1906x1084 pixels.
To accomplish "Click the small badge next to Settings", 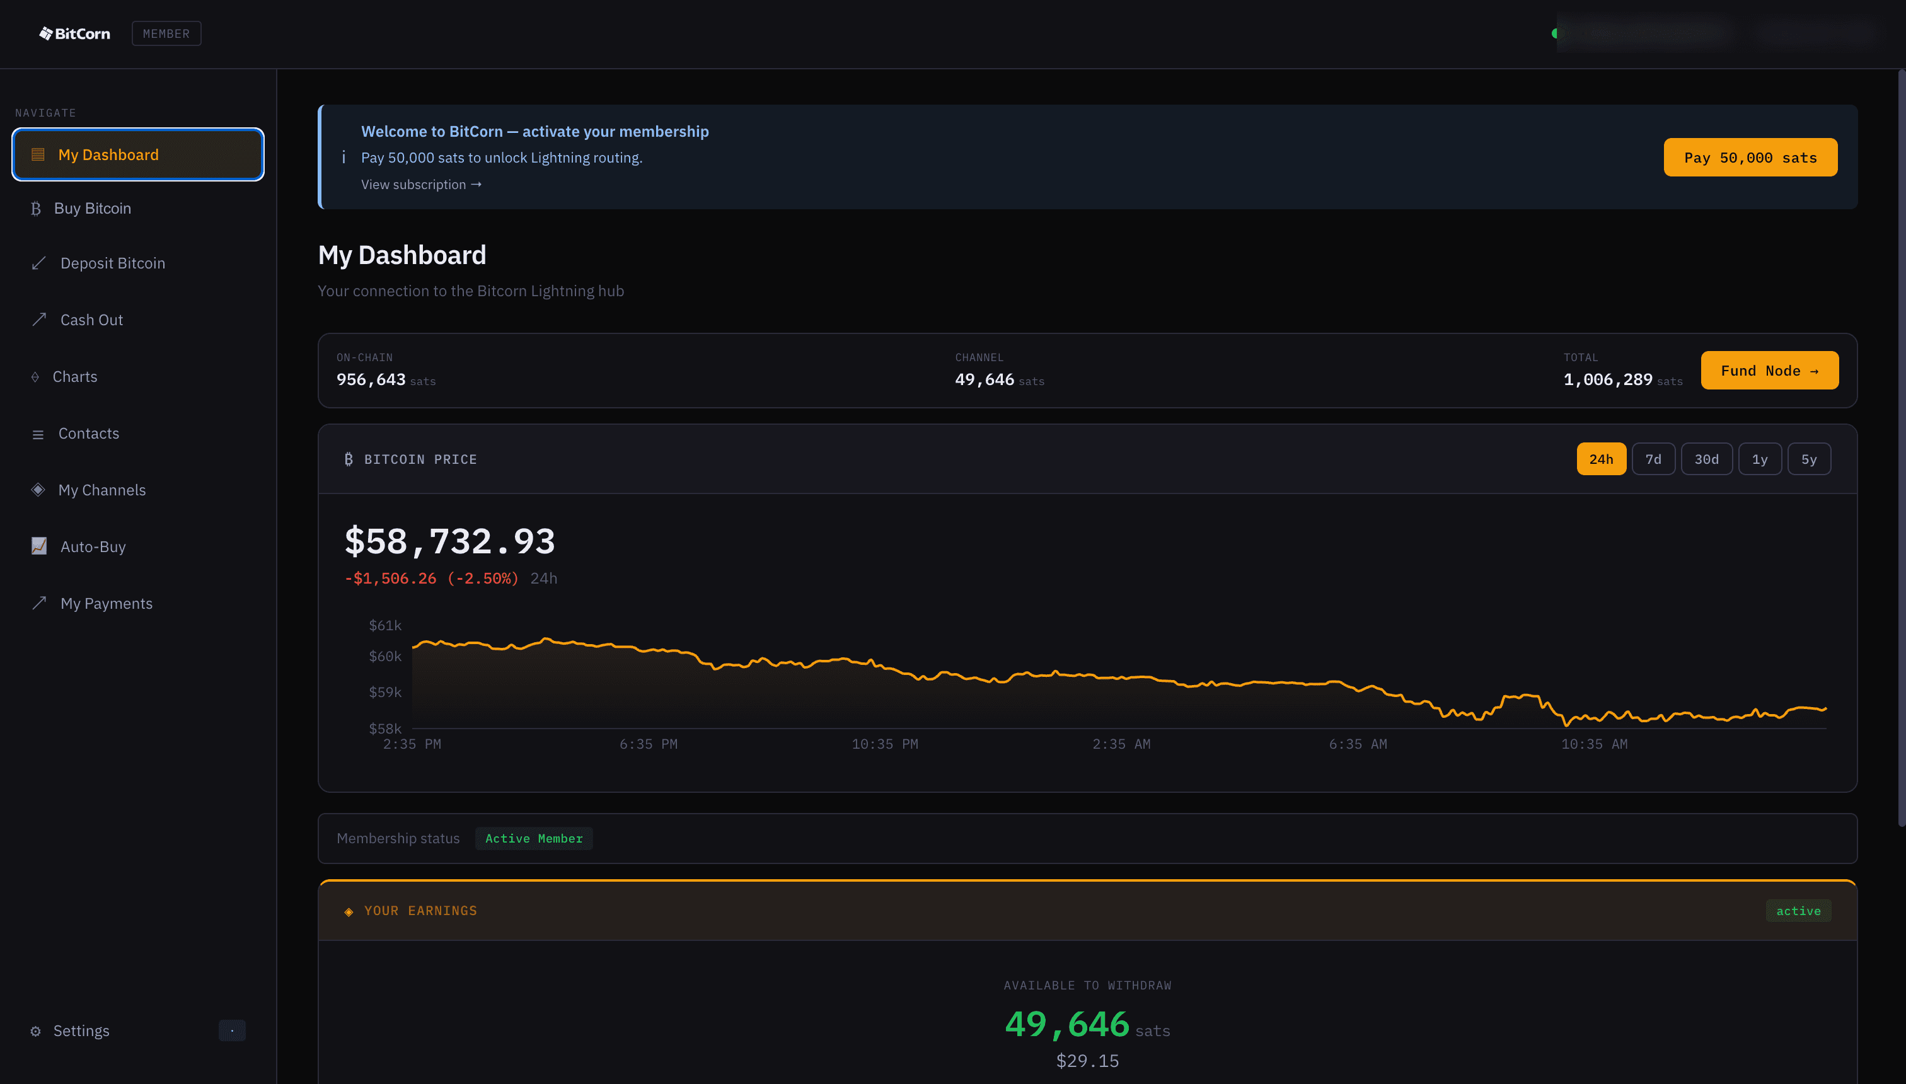I will 233,1031.
